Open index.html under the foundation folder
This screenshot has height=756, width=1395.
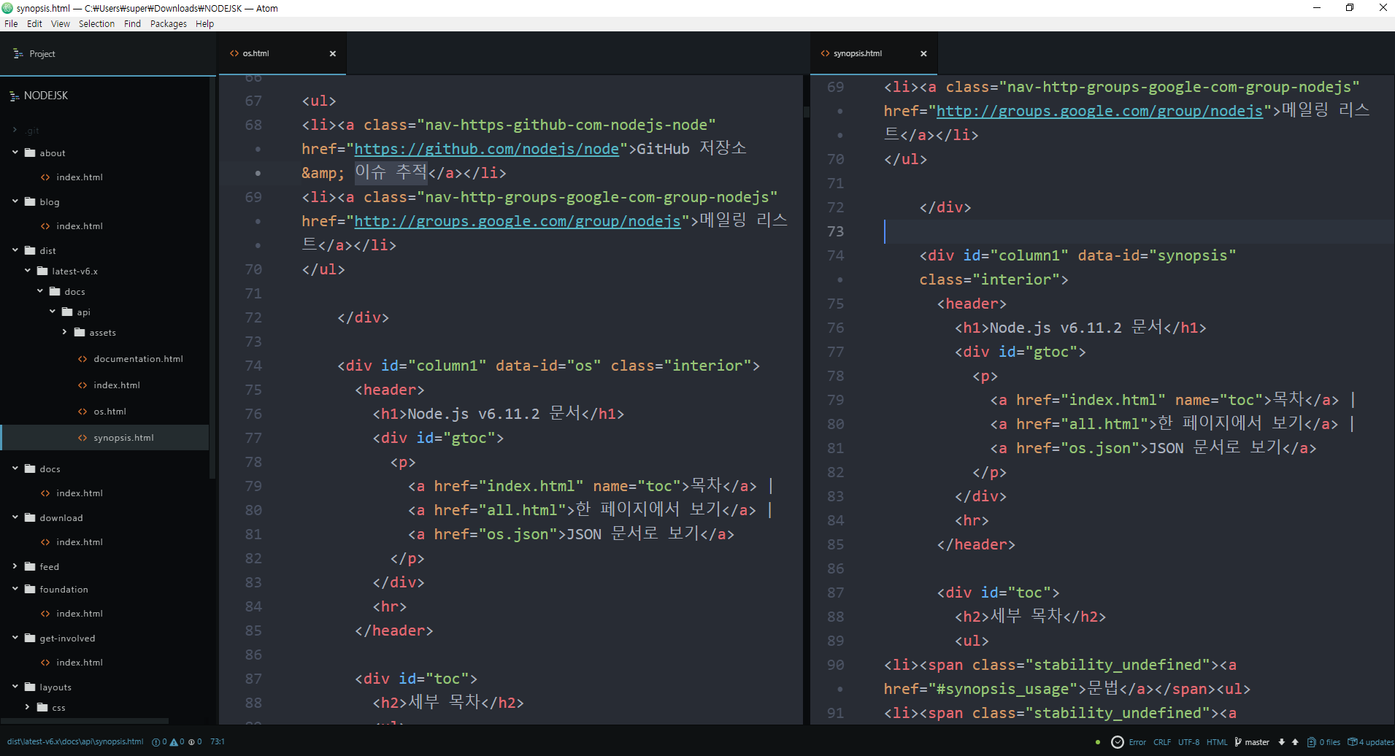pyautogui.click(x=80, y=614)
